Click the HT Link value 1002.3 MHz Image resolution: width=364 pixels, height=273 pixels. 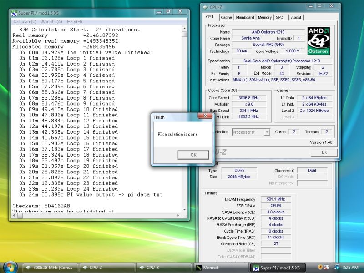click(x=248, y=116)
